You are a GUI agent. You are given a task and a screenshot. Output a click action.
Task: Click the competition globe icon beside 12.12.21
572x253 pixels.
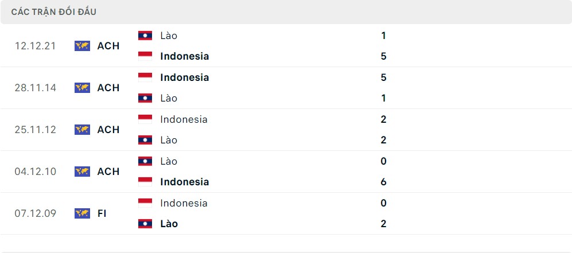click(82, 46)
